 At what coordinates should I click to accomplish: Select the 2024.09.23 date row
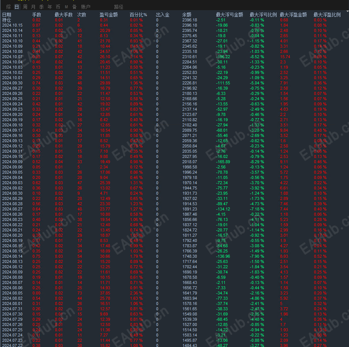click(174, 109)
